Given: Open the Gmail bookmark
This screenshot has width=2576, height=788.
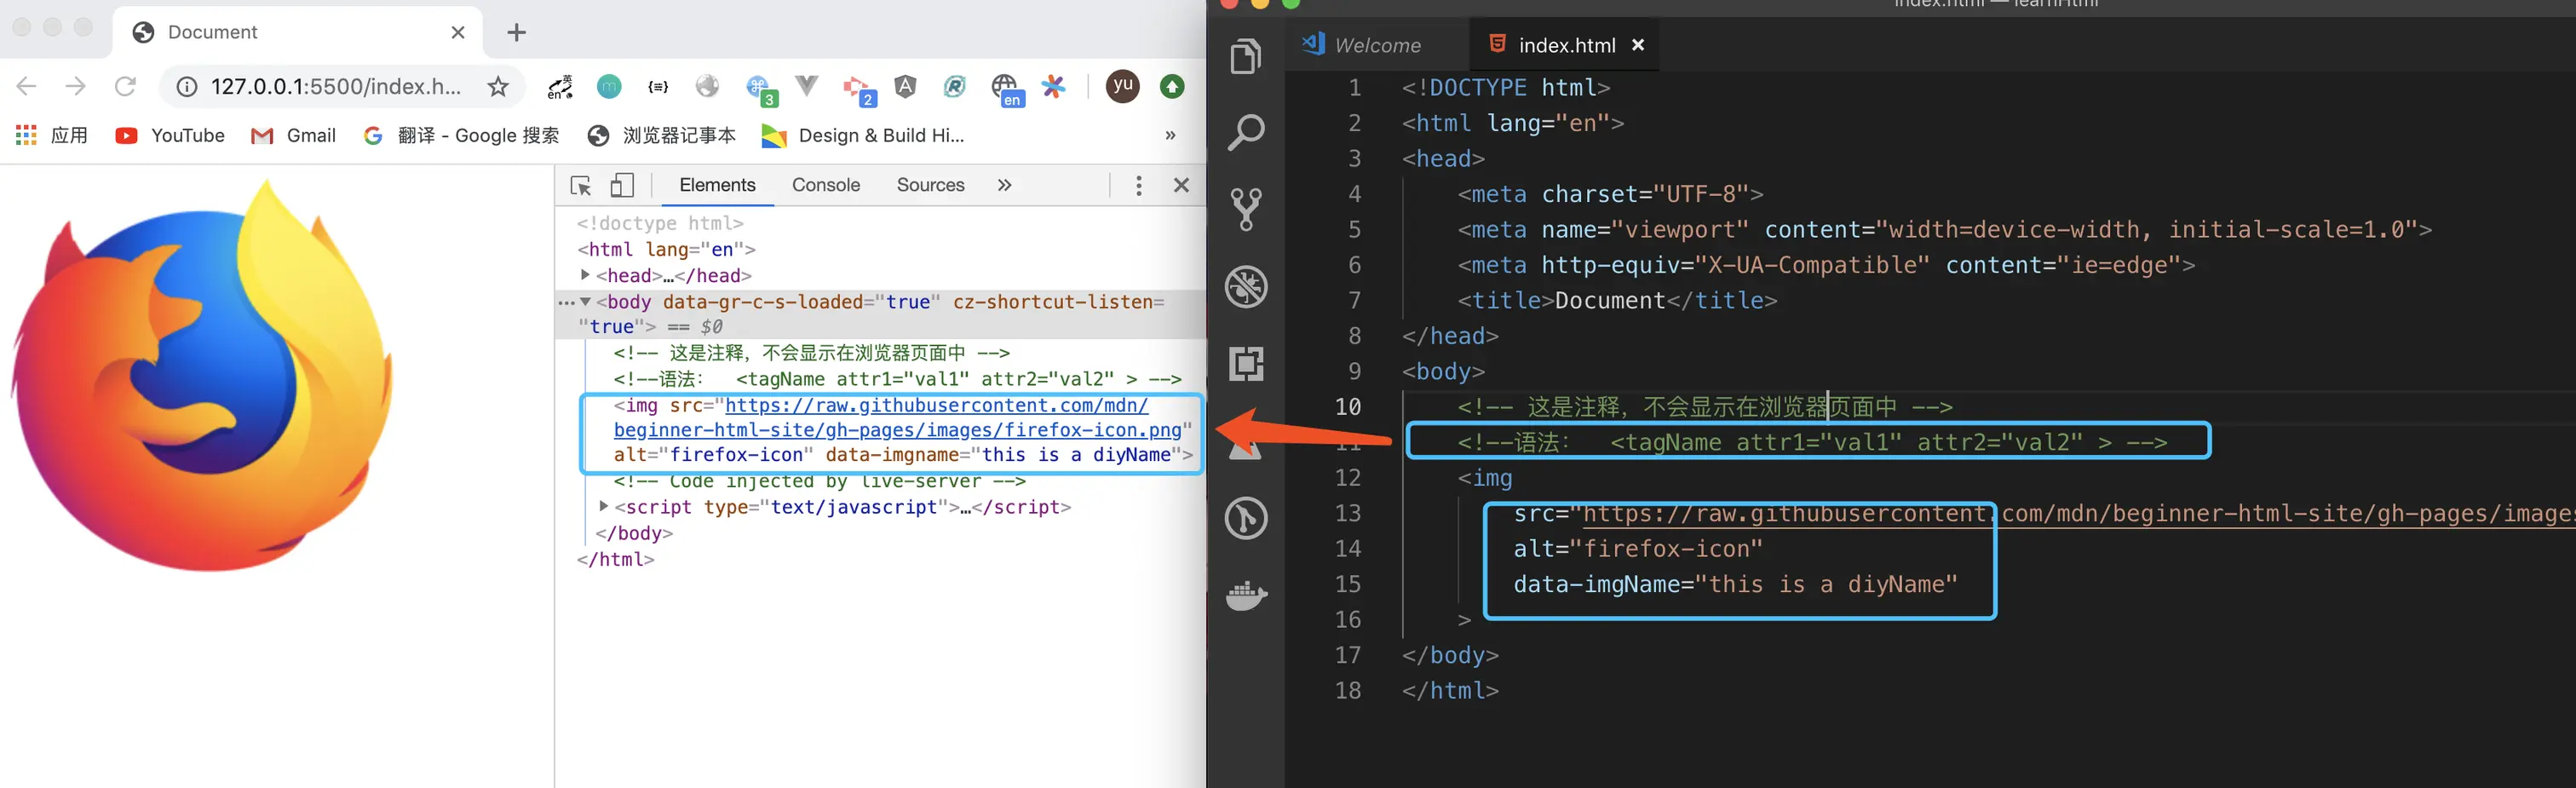Looking at the screenshot, I should click(293, 135).
